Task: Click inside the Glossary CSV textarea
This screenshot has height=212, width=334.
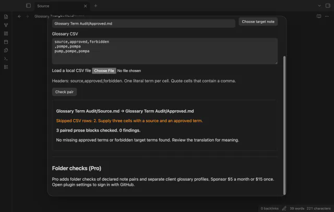Action: pyautogui.click(x=165, y=51)
